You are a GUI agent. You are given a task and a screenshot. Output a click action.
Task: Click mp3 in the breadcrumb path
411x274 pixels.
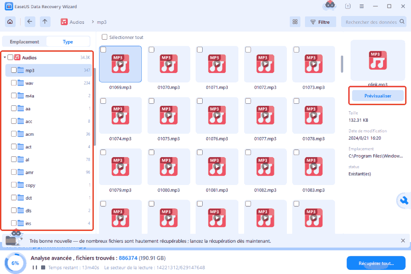(x=102, y=22)
